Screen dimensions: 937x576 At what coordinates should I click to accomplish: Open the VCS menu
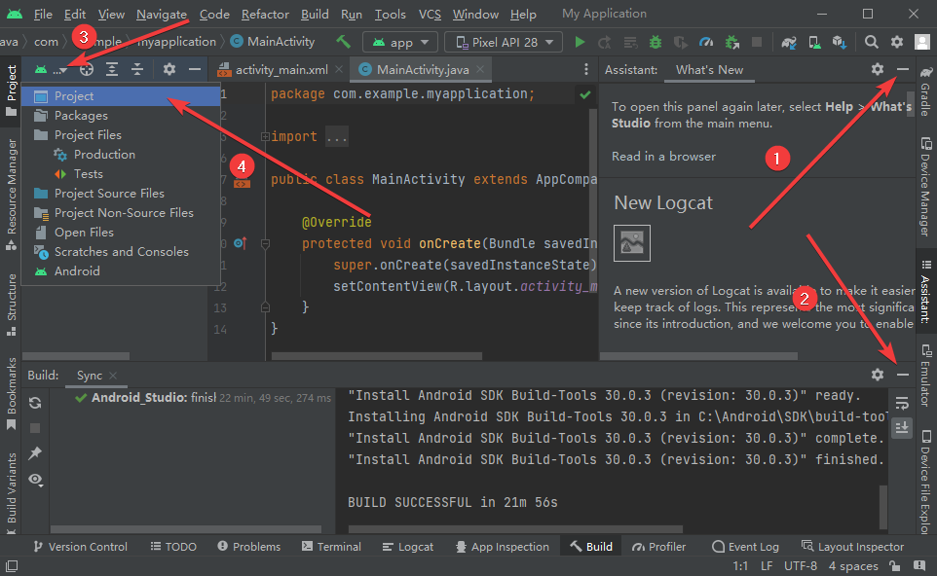coord(430,14)
